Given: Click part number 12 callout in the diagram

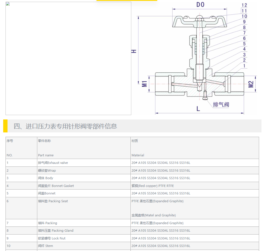Looking at the screenshot, I should (244, 5).
